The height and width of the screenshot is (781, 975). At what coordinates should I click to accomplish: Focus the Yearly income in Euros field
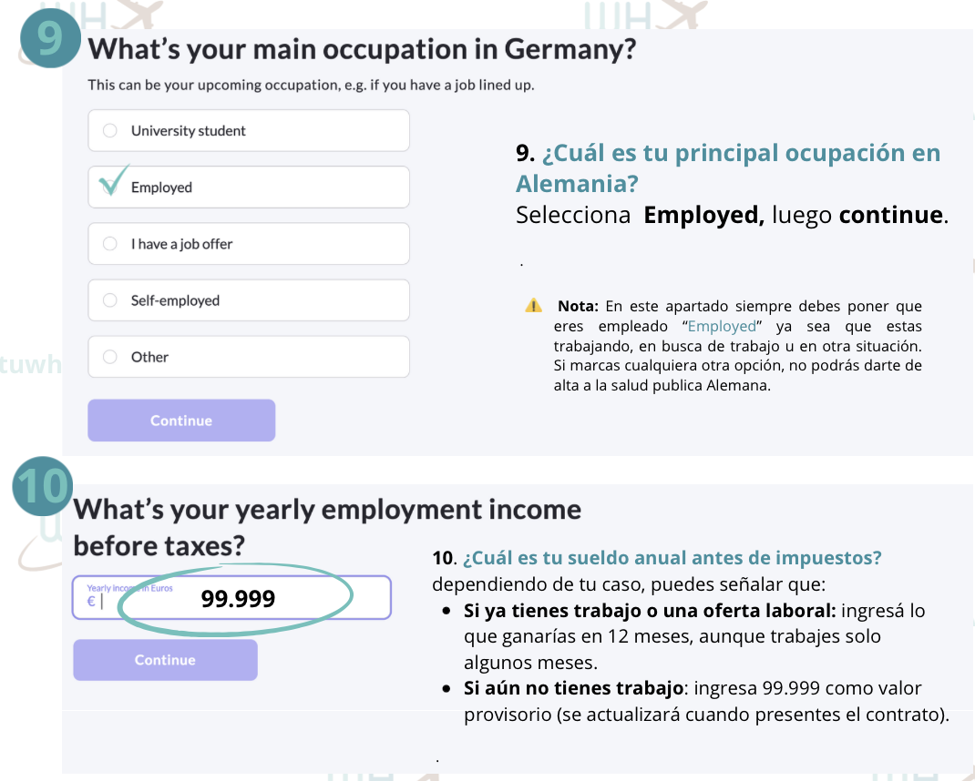[232, 599]
